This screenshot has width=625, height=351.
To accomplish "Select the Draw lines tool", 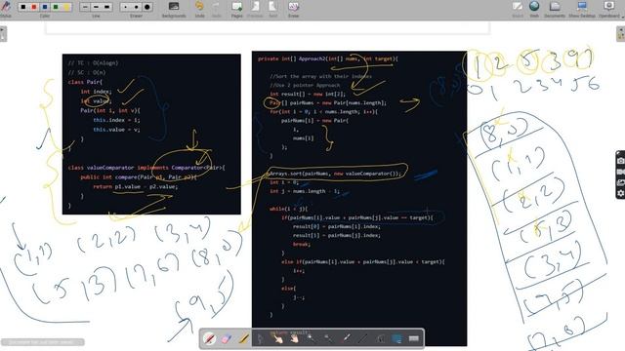I will 362,338.
